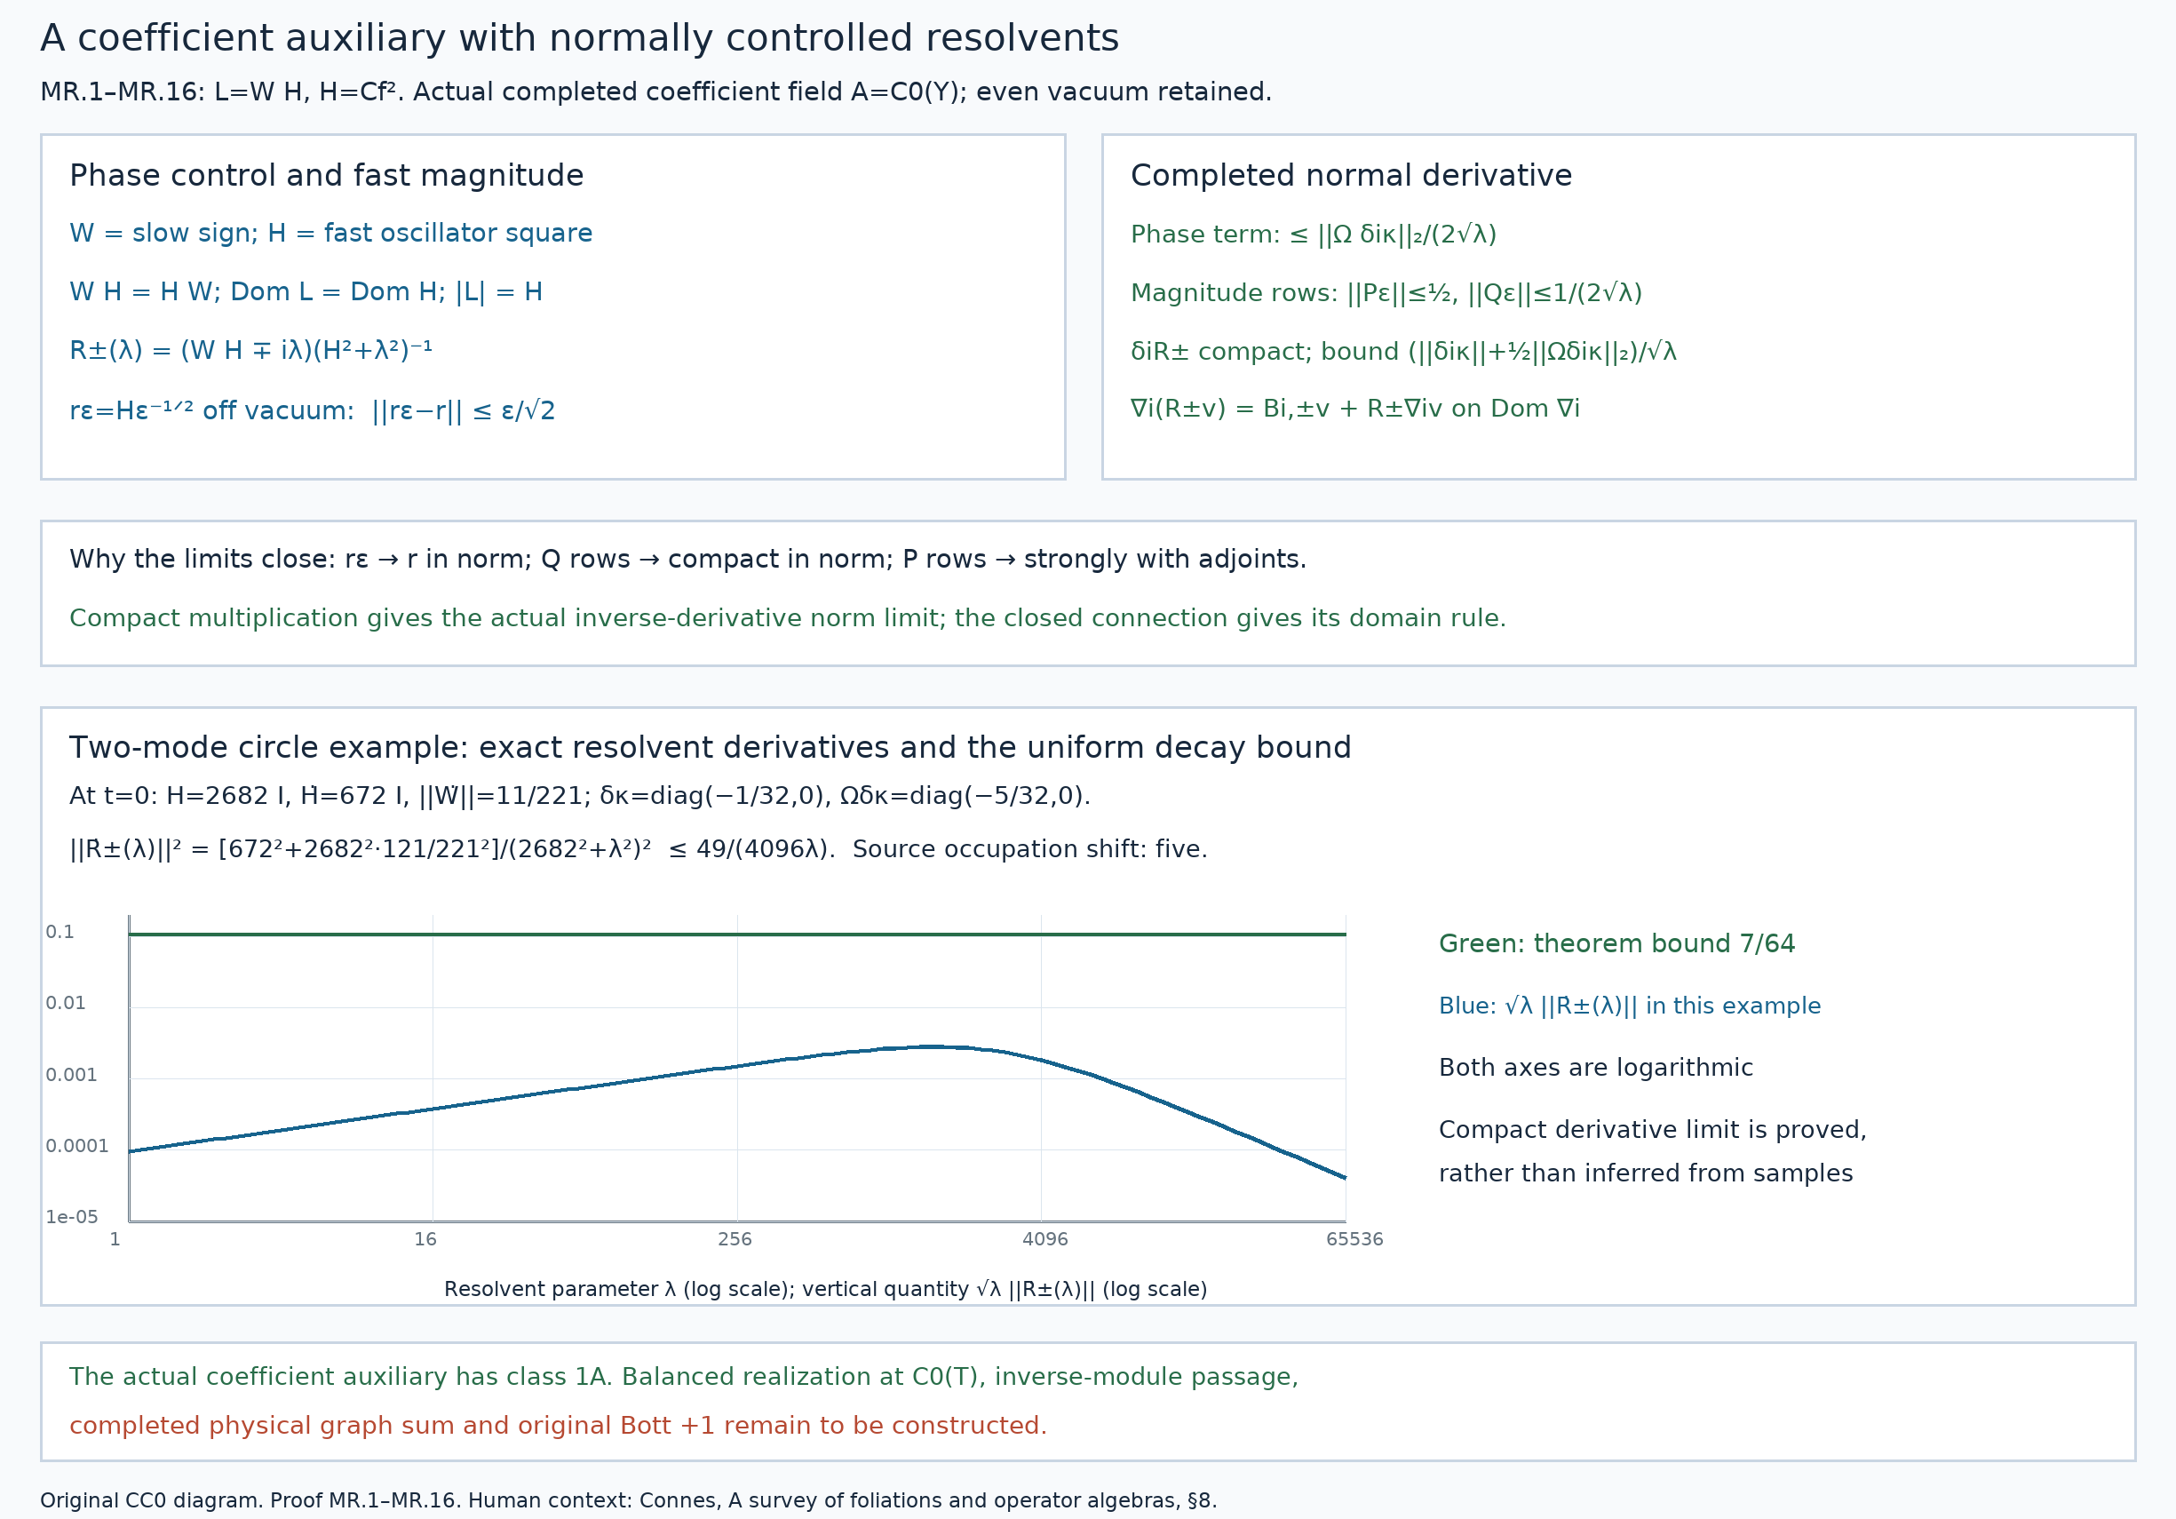Click the 'Phase term' inequality text
Viewport: 2176px width, 1519px height.
(1313, 234)
